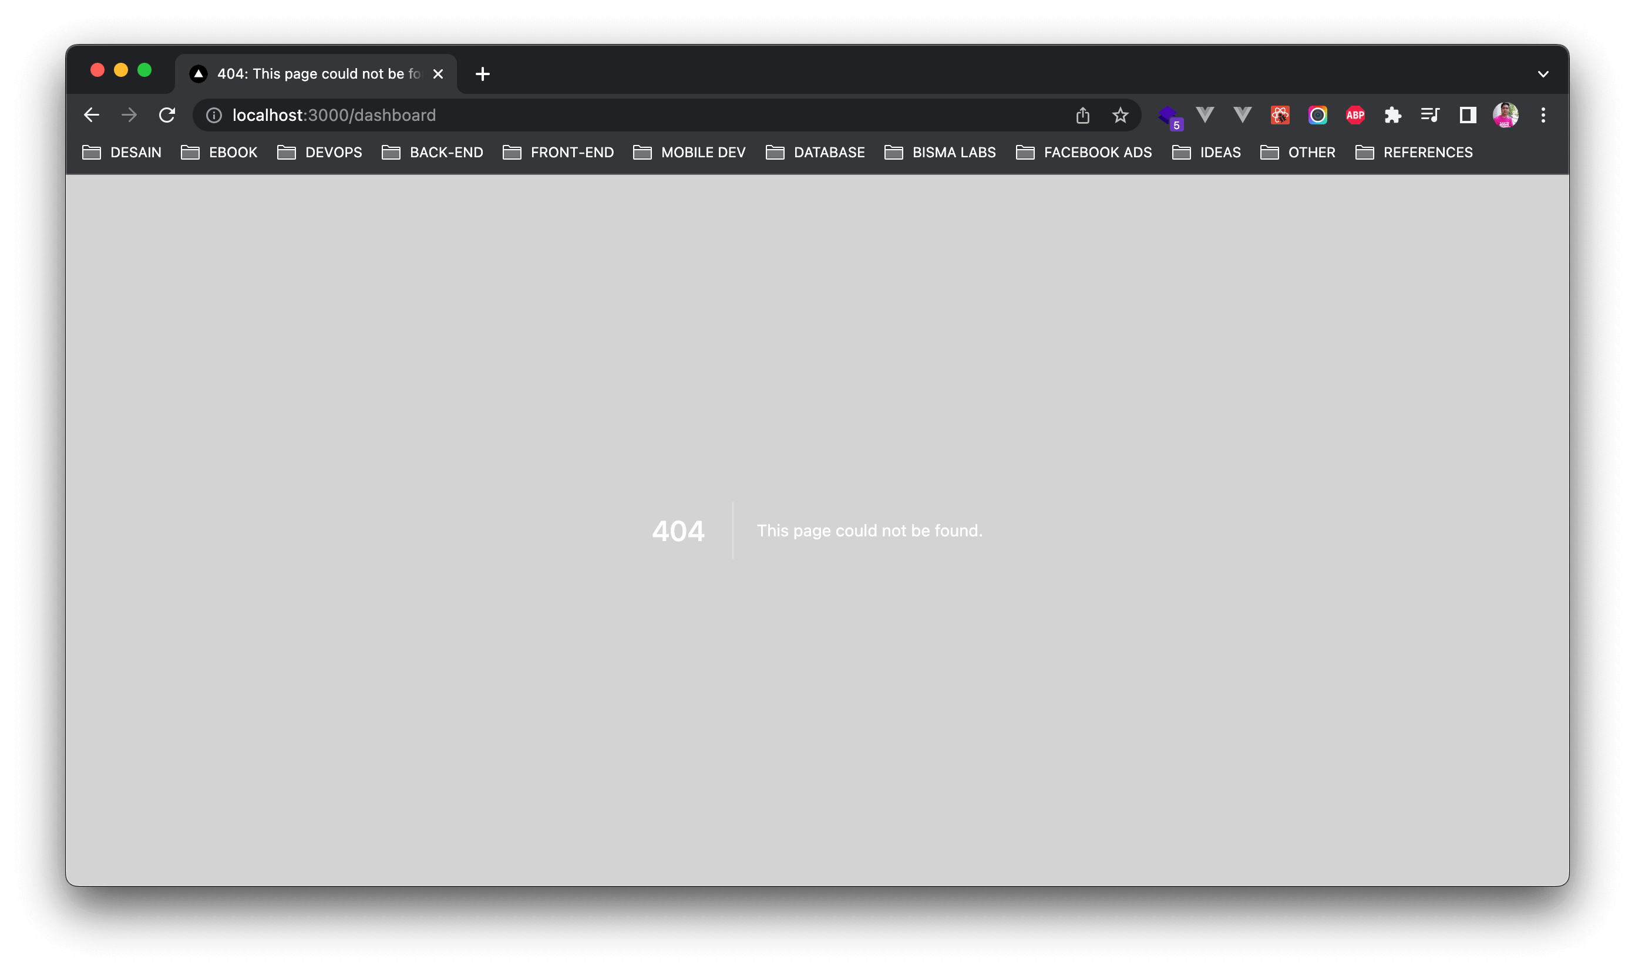This screenshot has width=1635, height=973.
Task: Expand the tab search chevron
Action: (x=1543, y=74)
